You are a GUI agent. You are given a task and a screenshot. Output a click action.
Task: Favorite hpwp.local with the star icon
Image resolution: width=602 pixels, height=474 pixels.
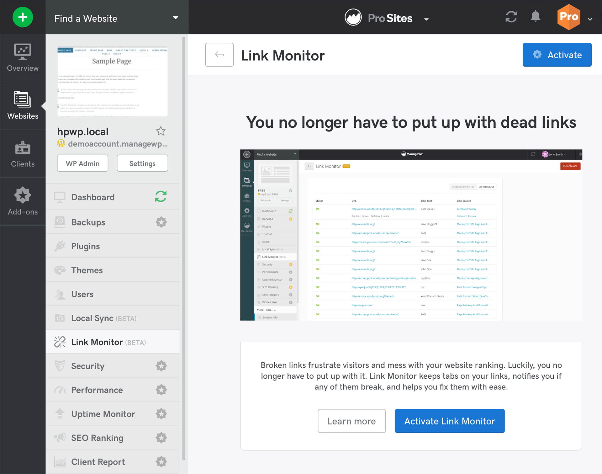tap(161, 131)
